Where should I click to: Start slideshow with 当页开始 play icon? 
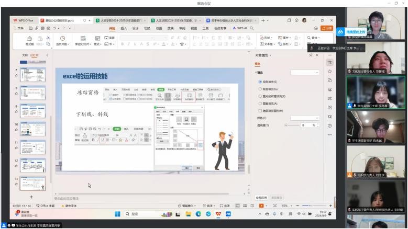tap(62, 38)
